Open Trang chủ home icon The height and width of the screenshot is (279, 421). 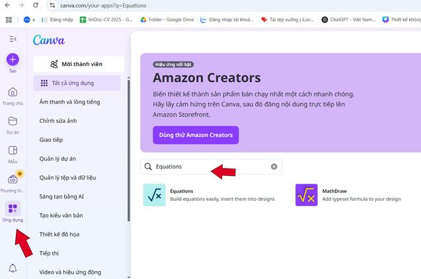[13, 93]
